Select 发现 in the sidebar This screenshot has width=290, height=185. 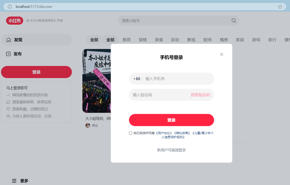(37, 40)
